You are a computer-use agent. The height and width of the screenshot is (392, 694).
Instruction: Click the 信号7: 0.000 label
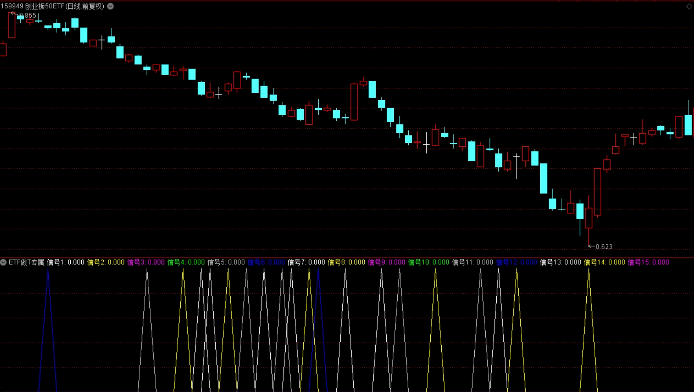(x=306, y=262)
